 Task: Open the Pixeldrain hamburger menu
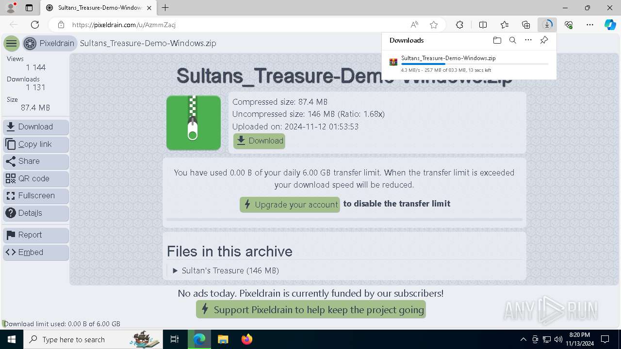pos(12,44)
